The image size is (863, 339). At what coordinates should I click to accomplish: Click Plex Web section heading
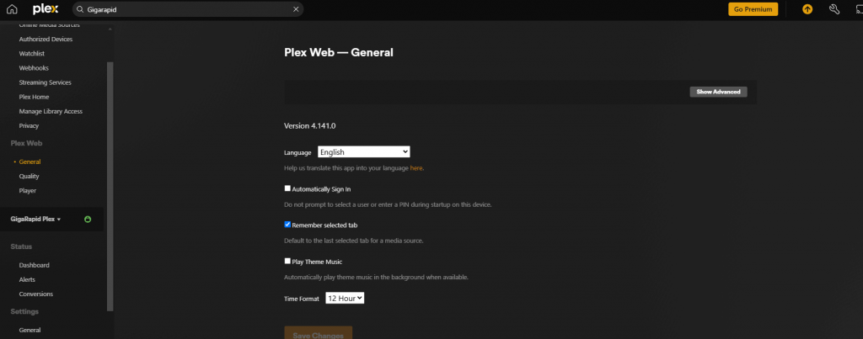26,143
